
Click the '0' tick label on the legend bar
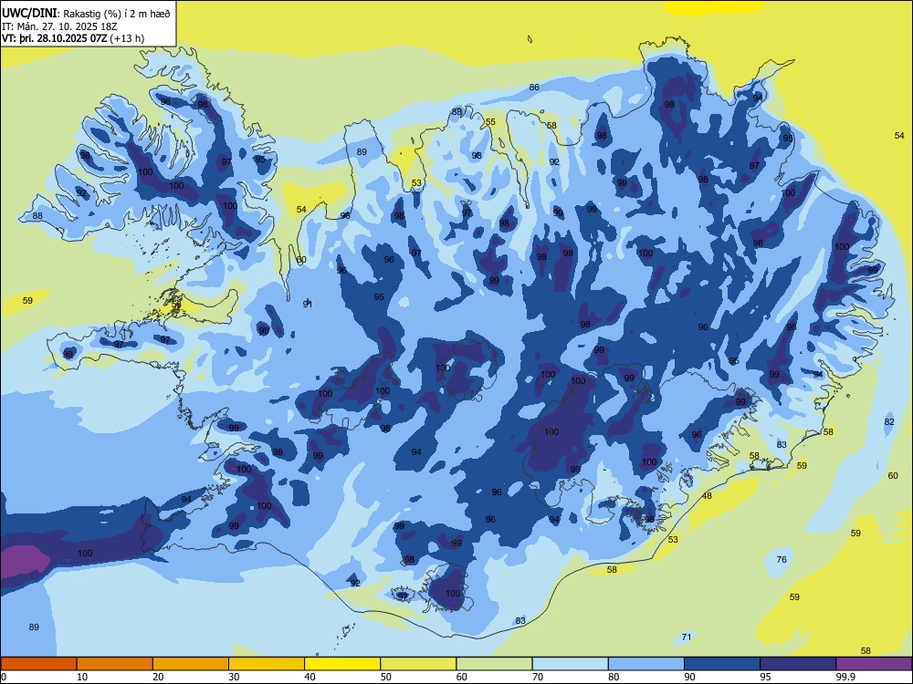4,677
